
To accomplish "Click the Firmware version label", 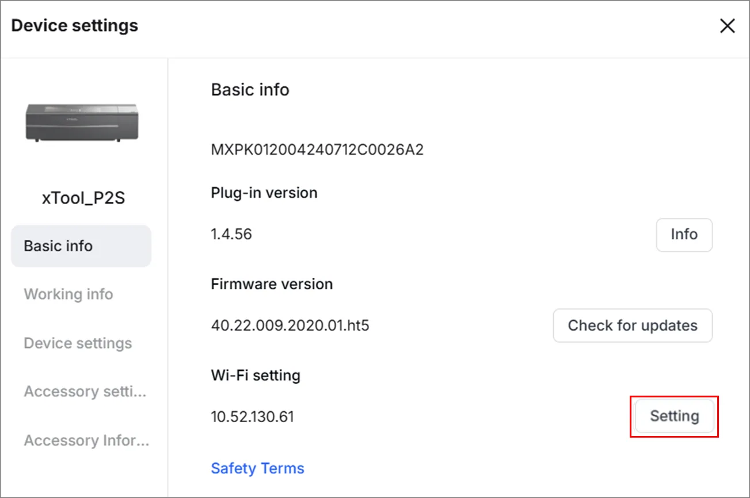I will click(272, 284).
